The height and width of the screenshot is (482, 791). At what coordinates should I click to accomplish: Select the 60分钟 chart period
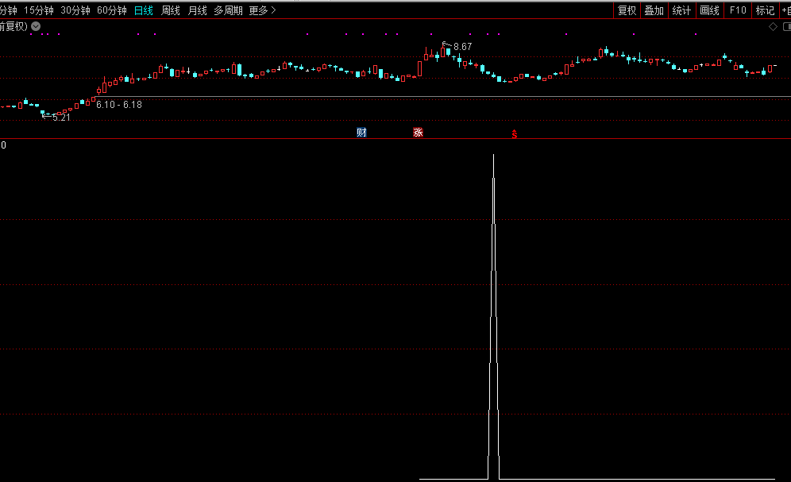tap(112, 10)
